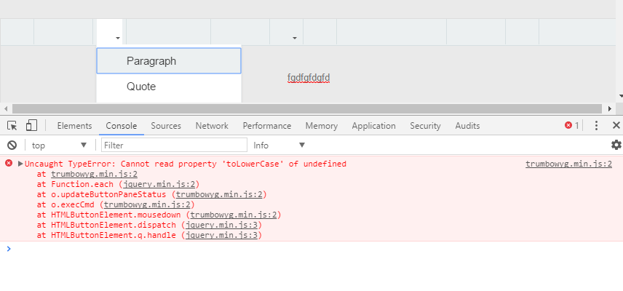Switch to the Memory tab

(322, 126)
